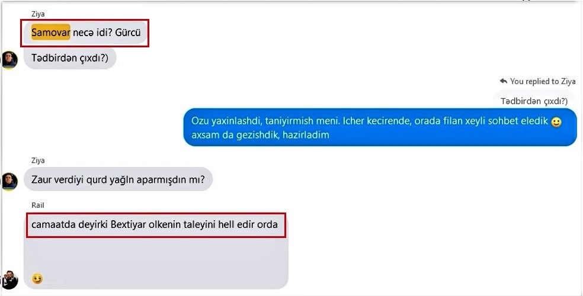The width and height of the screenshot is (583, 296).
Task: Click the word "Gürcü" in first message
Action: pos(128,33)
